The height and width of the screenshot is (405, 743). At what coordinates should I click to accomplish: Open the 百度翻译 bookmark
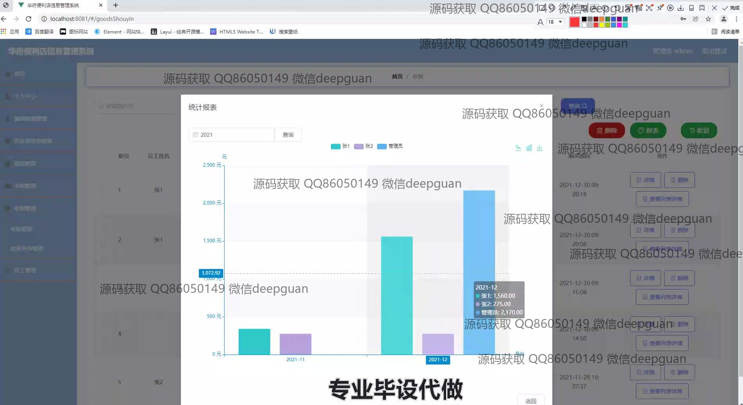39,32
